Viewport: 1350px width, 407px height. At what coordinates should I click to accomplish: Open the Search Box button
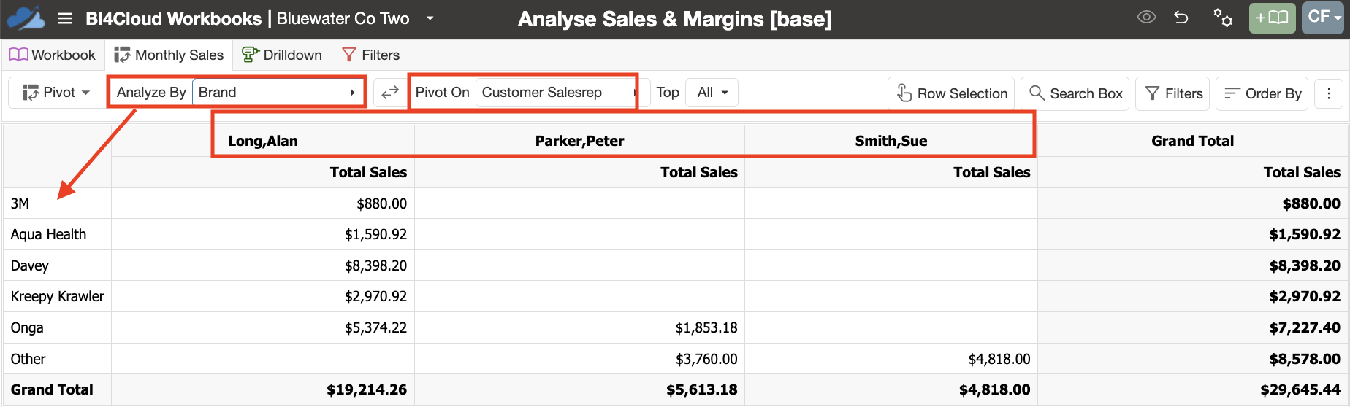(x=1075, y=93)
